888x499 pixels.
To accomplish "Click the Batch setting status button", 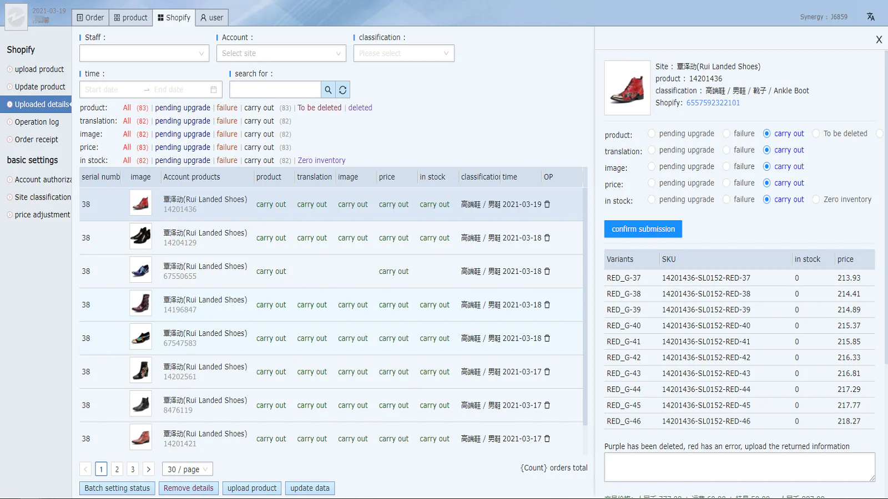I will (x=117, y=488).
